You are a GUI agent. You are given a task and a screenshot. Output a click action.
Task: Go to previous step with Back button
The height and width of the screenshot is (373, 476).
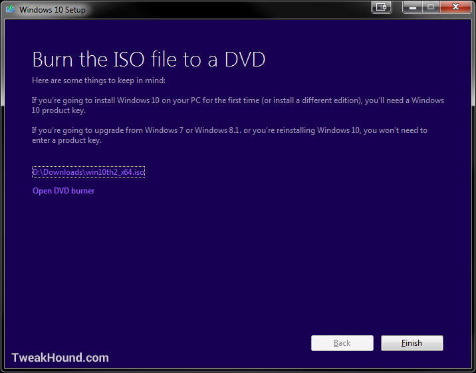(342, 343)
